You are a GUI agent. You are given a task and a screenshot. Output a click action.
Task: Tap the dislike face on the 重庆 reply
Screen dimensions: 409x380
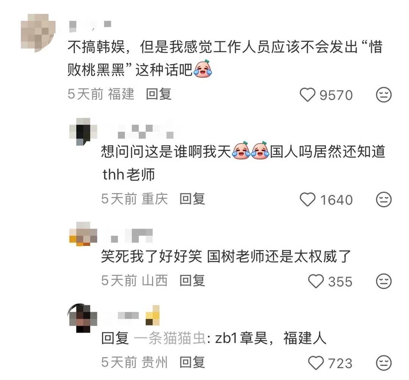coord(383,199)
